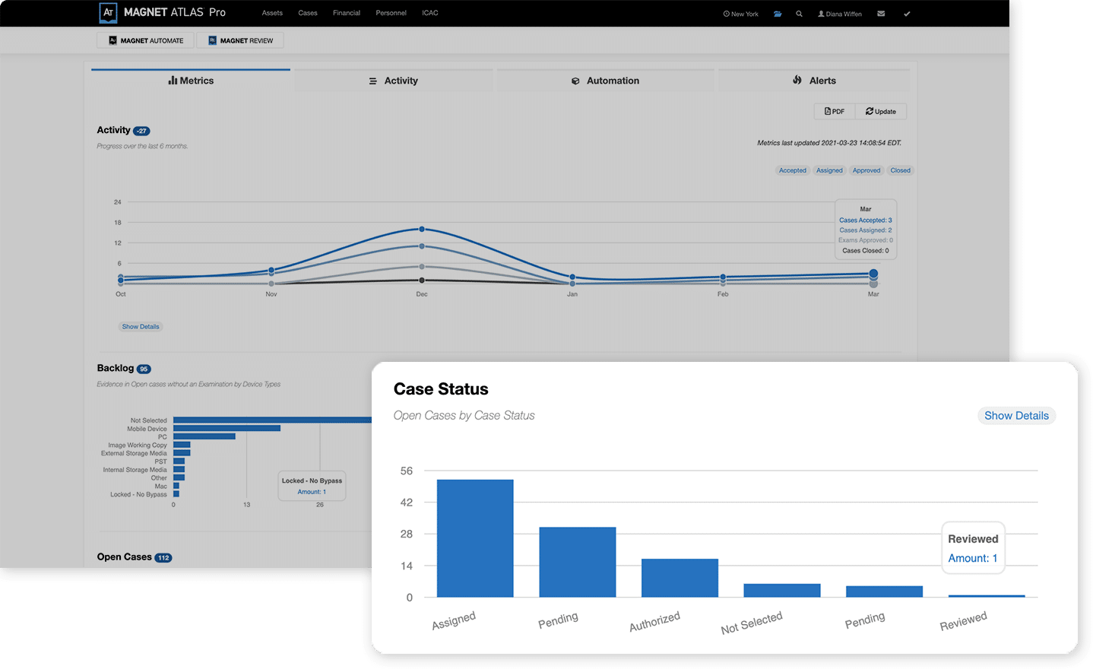Image resolution: width=1093 pixels, height=669 pixels.
Task: Refresh metrics with the Update button
Action: [881, 112]
